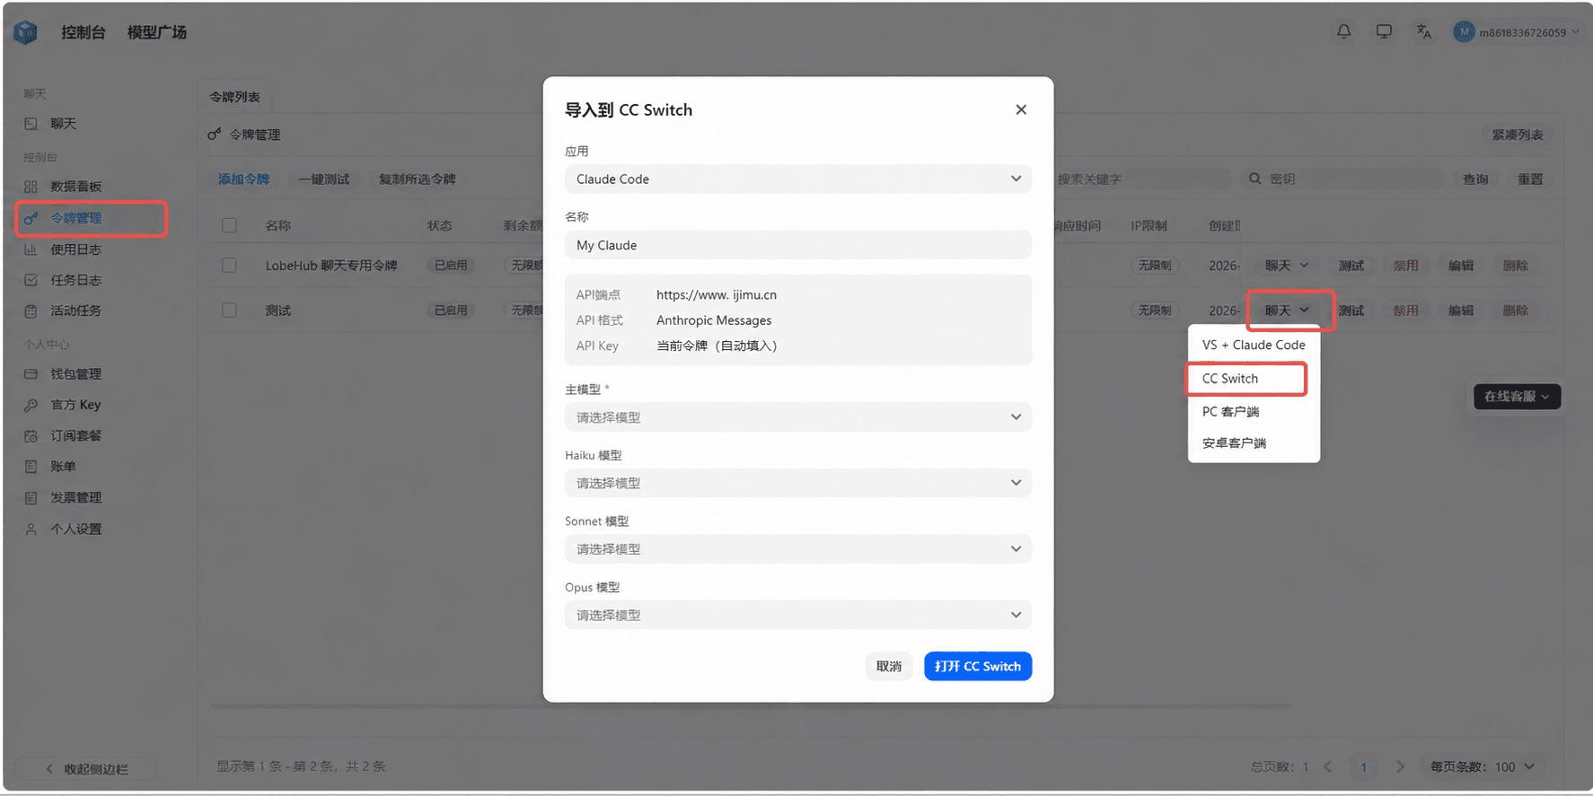Viewport: 1593px width, 796px height.
Task: Click the 钱包管理 wallet icon
Action: 31,374
